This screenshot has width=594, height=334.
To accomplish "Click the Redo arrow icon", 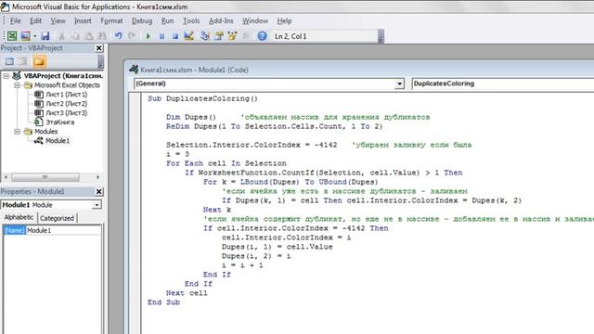I will 132,36.
